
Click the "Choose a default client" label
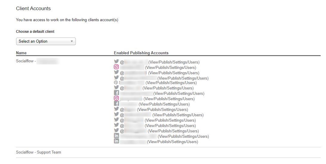click(35, 32)
